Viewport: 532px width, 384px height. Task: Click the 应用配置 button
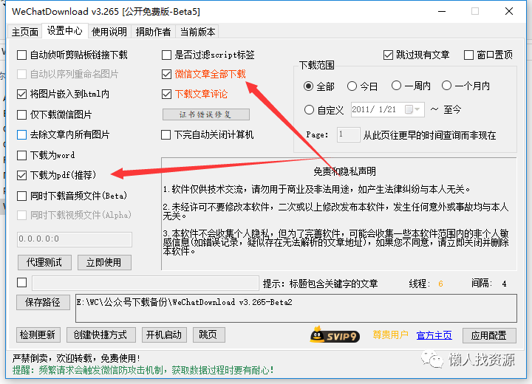click(x=489, y=335)
